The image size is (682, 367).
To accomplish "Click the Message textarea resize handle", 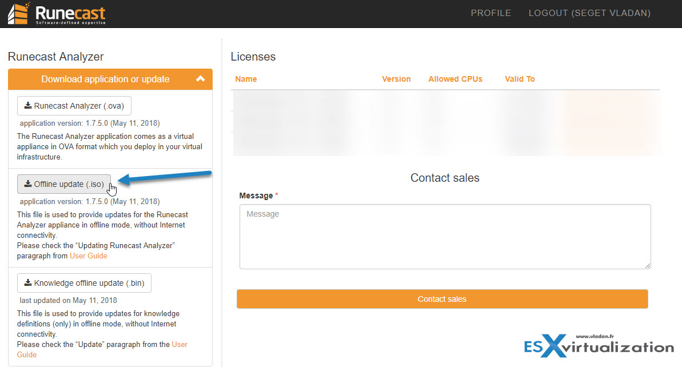I will click(x=648, y=266).
